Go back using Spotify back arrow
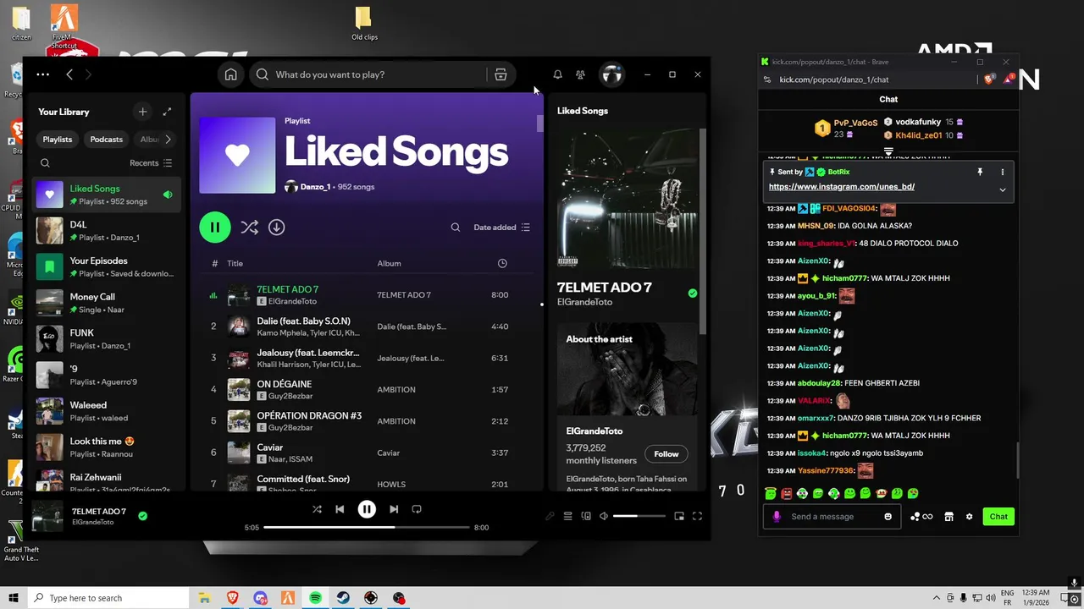 (69, 74)
